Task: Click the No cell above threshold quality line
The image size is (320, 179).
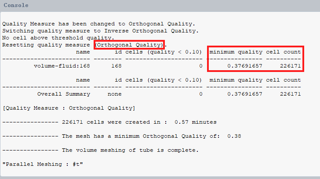Action: click(58, 38)
